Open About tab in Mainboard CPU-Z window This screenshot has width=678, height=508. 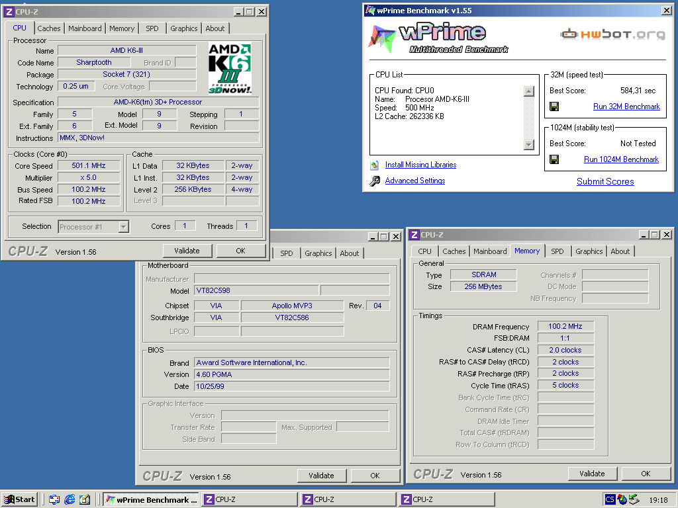pos(350,253)
